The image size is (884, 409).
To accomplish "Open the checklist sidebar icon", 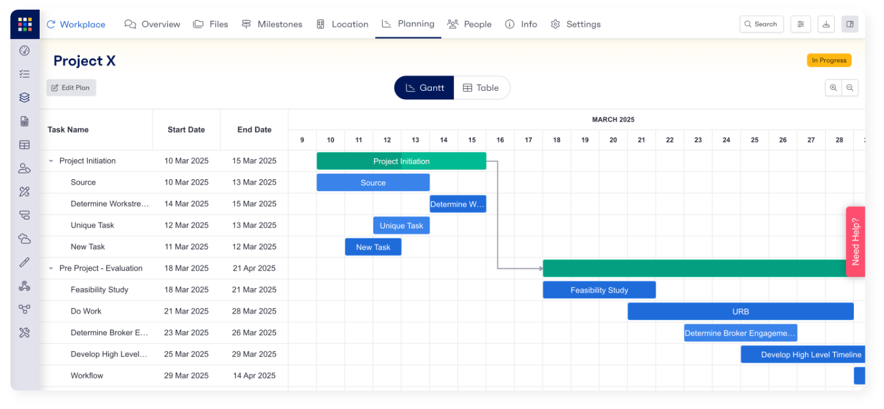I will tap(25, 74).
